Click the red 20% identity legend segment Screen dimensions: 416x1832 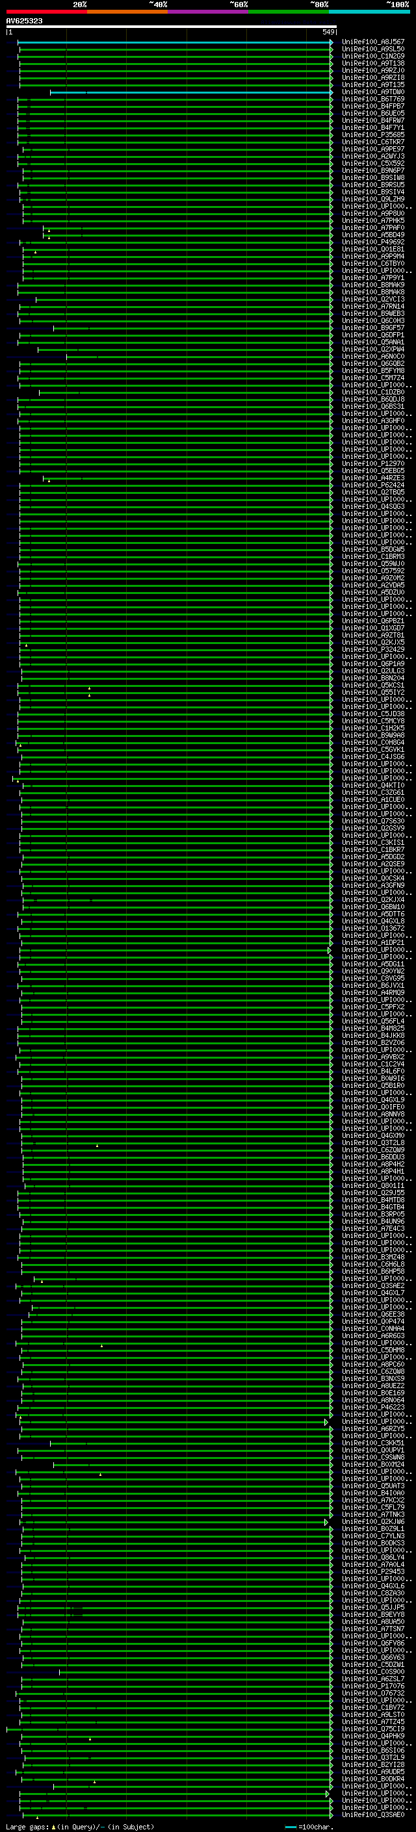coord(46,12)
